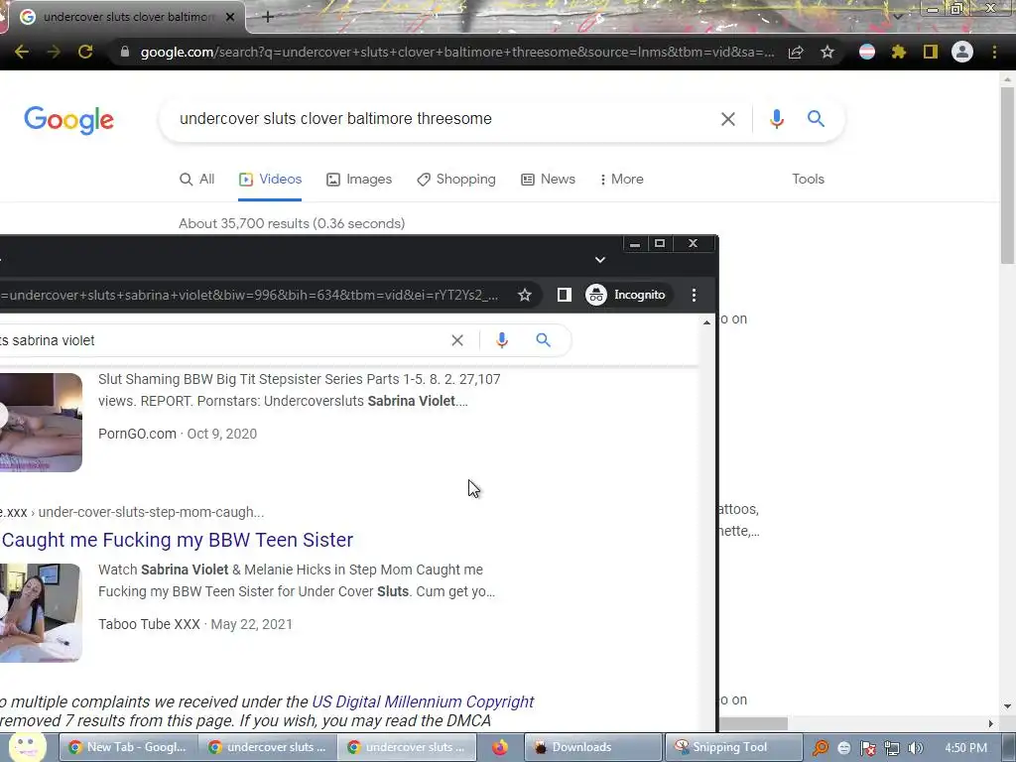This screenshot has width=1016, height=762.
Task: Click the main page horizontal scrollbar thumb
Action: tap(753, 723)
